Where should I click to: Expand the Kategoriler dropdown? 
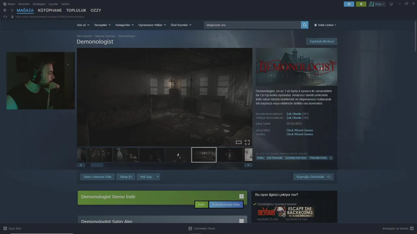[x=124, y=25]
